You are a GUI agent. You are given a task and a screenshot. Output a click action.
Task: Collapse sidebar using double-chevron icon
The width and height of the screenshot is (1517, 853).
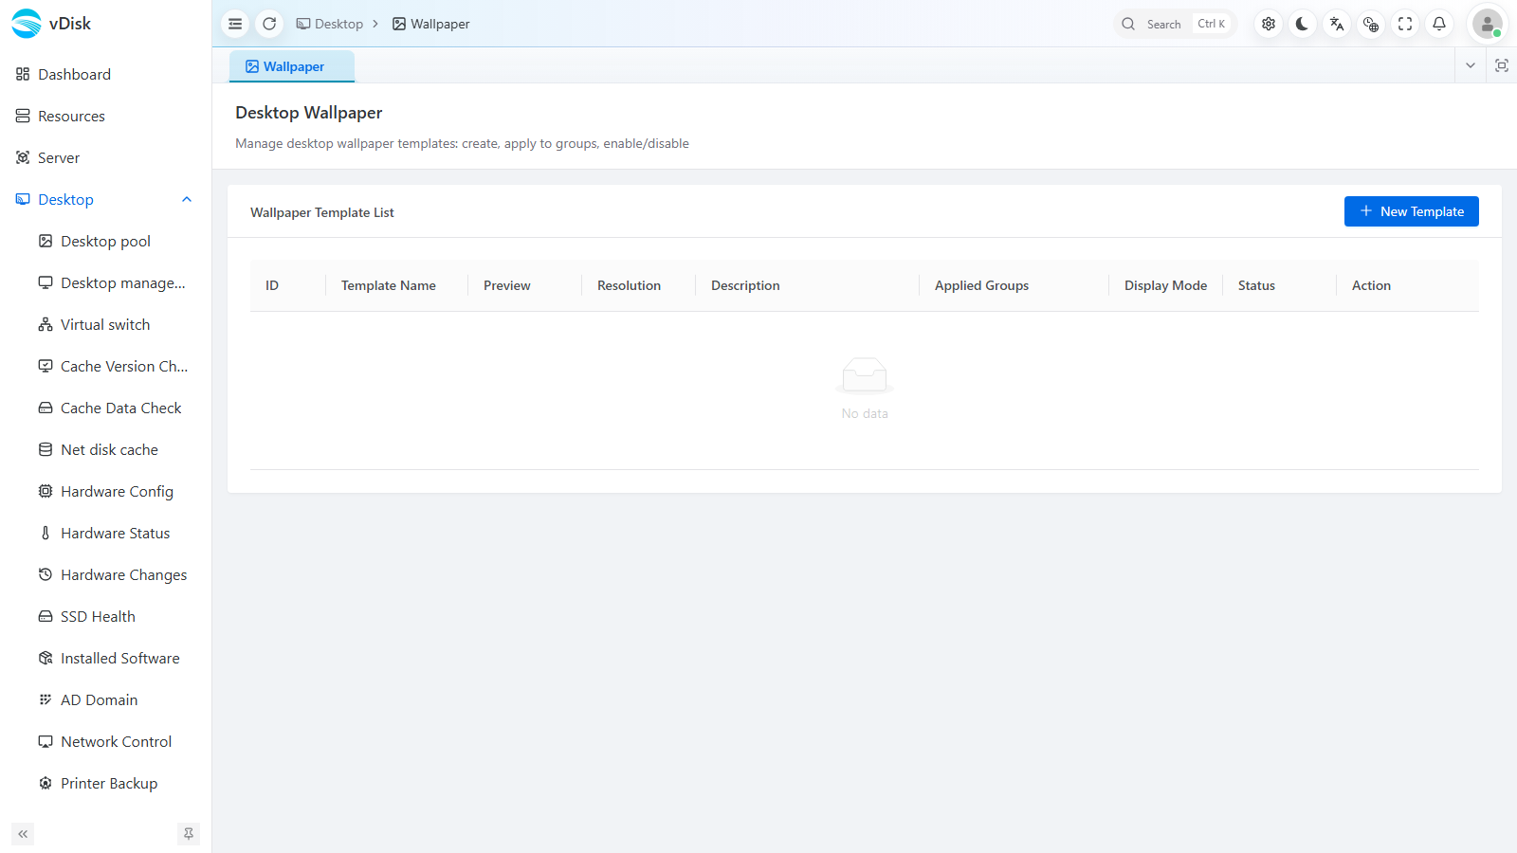pyautogui.click(x=23, y=834)
